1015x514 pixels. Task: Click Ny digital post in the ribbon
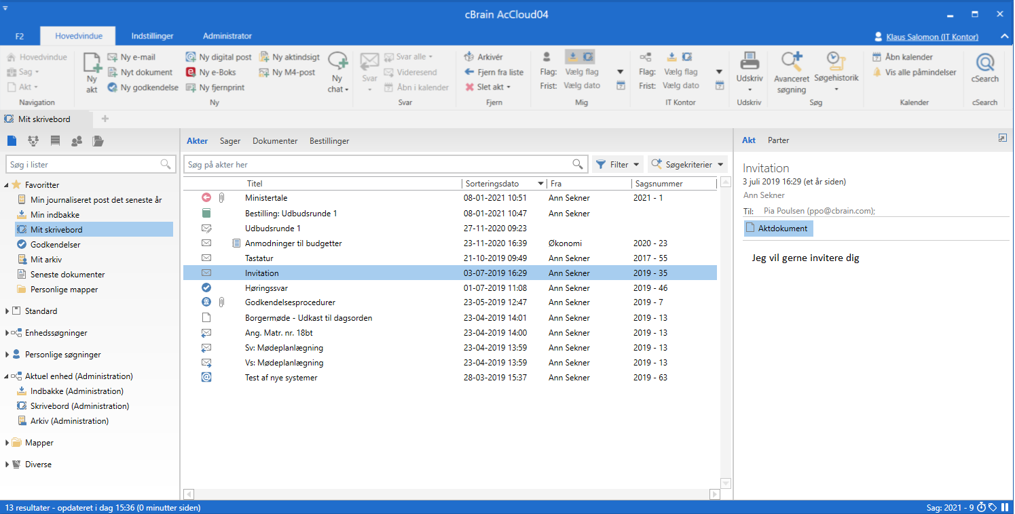click(x=219, y=57)
